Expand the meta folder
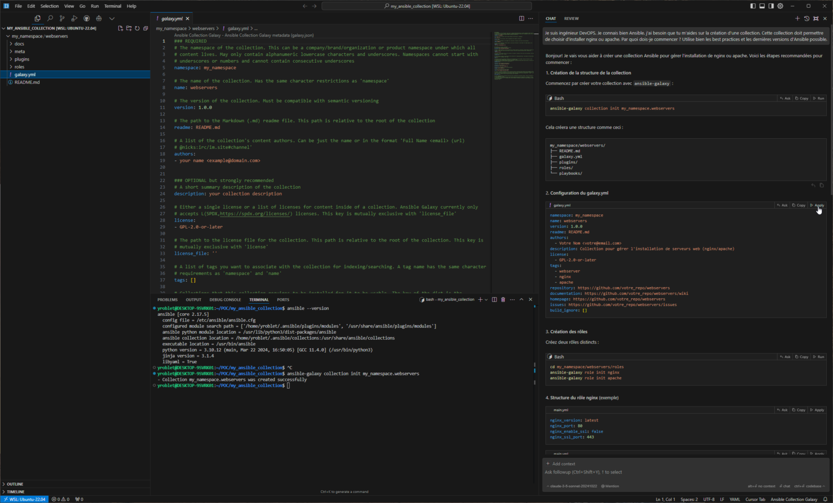This screenshot has height=503, width=833. 19,52
